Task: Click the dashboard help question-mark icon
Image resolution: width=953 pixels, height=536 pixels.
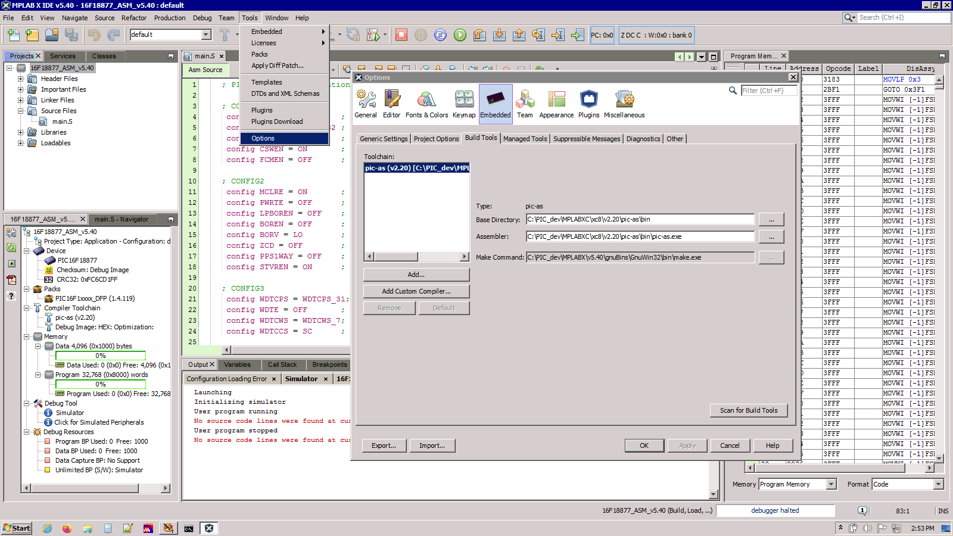Action: click(11, 296)
